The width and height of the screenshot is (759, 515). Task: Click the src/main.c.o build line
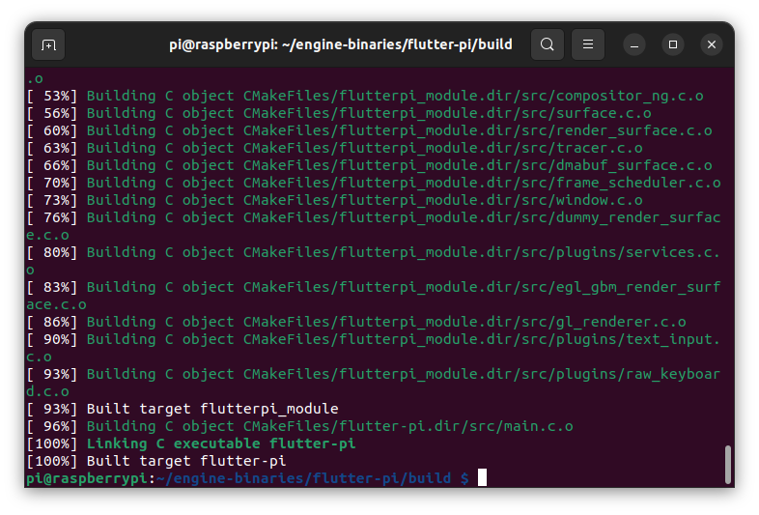point(300,427)
